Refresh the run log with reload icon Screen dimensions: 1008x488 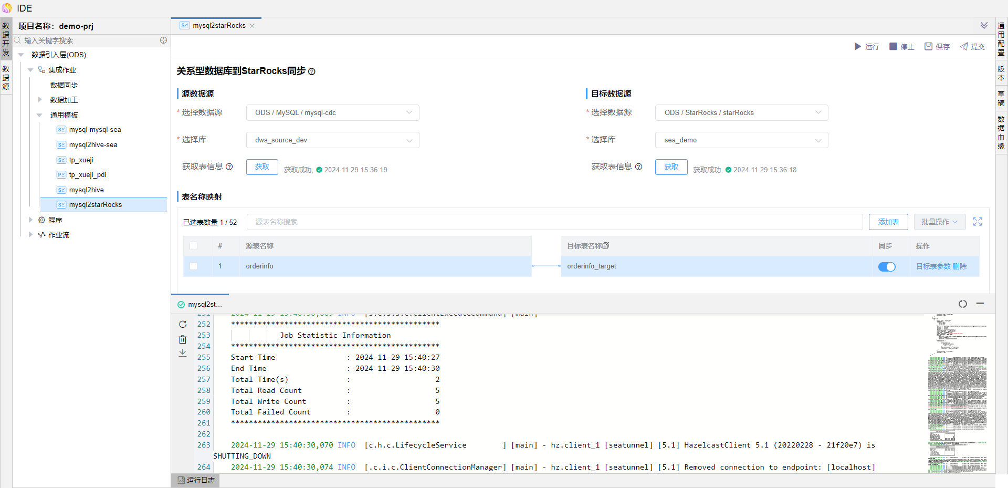183,325
